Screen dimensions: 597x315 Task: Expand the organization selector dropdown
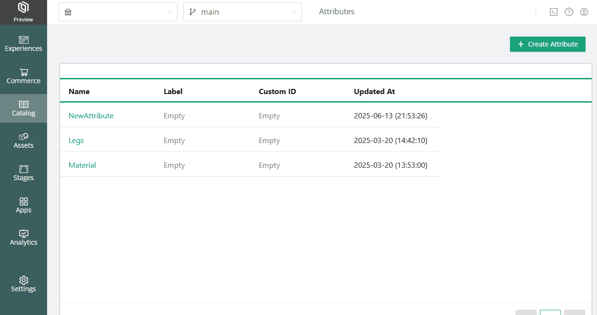point(117,12)
